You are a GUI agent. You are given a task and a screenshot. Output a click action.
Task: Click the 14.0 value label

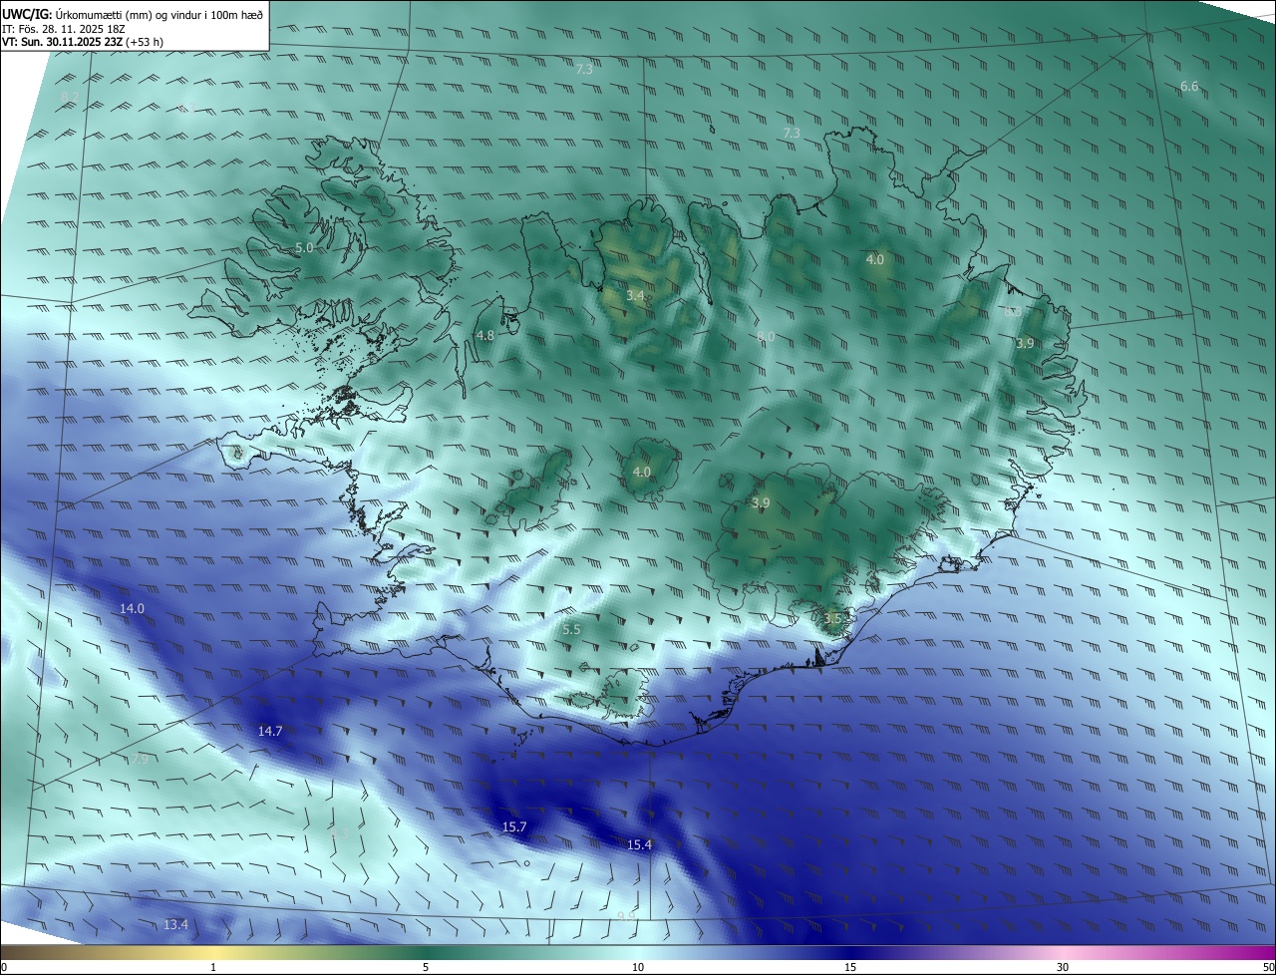click(x=132, y=609)
